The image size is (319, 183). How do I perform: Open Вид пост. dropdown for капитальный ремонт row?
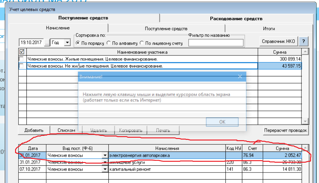click(105, 169)
